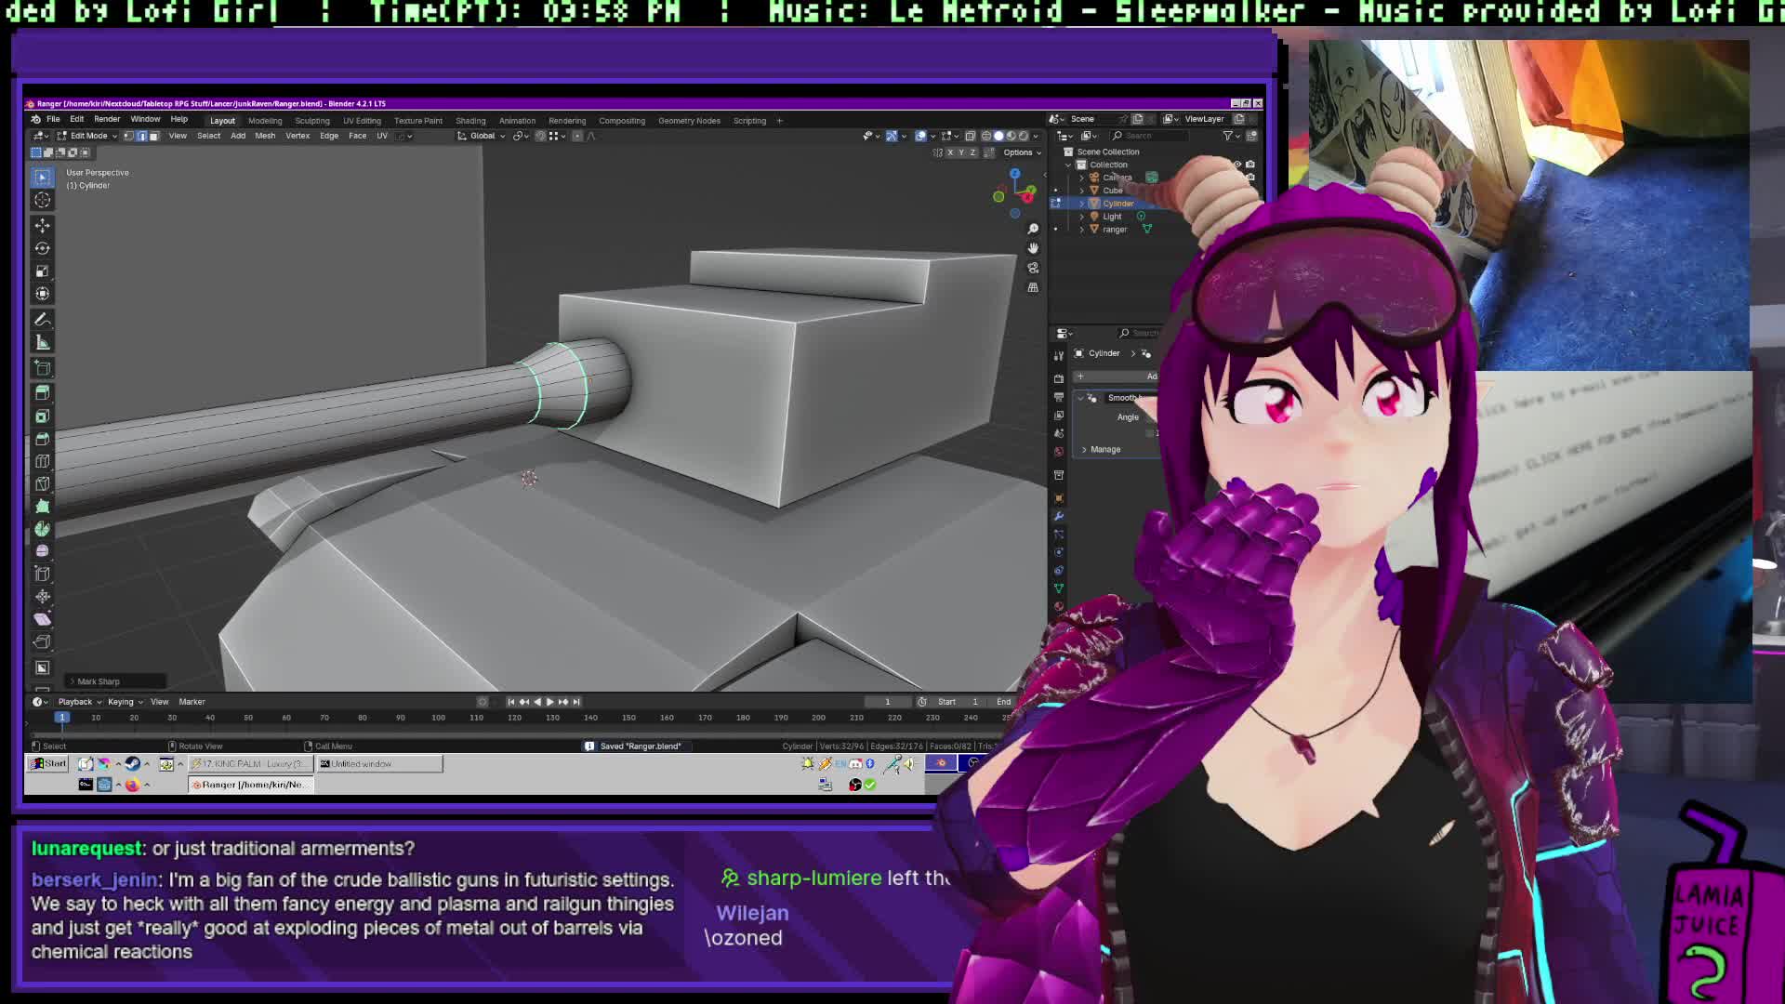
Task: Open the Mesh menu
Action: point(265,136)
